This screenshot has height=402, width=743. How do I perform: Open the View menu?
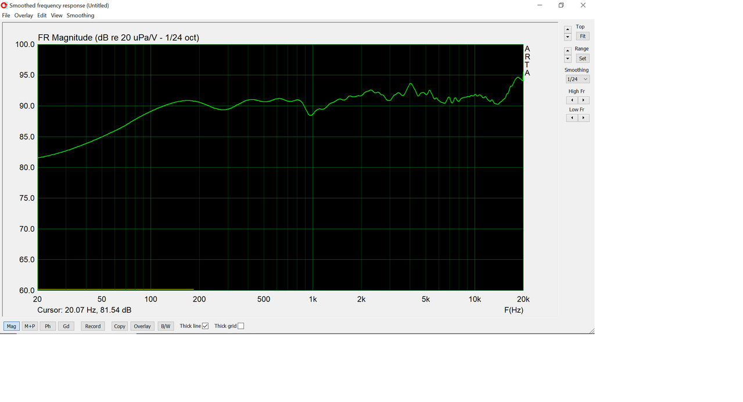pyautogui.click(x=56, y=16)
